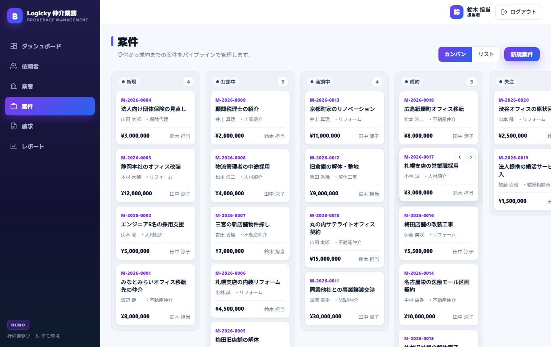
Task: Open card エンジニア5名の採用支援
Action: point(156,233)
